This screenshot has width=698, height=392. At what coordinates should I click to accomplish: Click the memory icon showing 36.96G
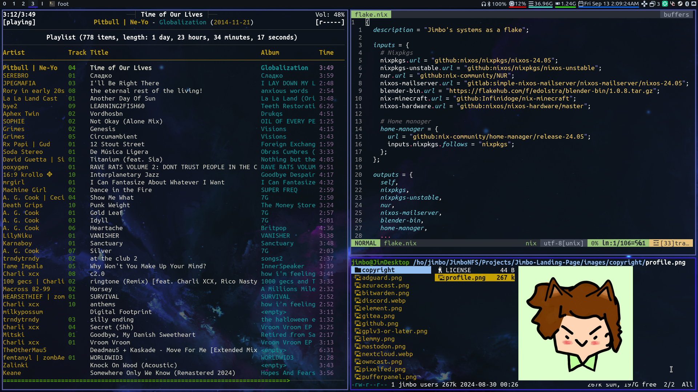(x=531, y=4)
